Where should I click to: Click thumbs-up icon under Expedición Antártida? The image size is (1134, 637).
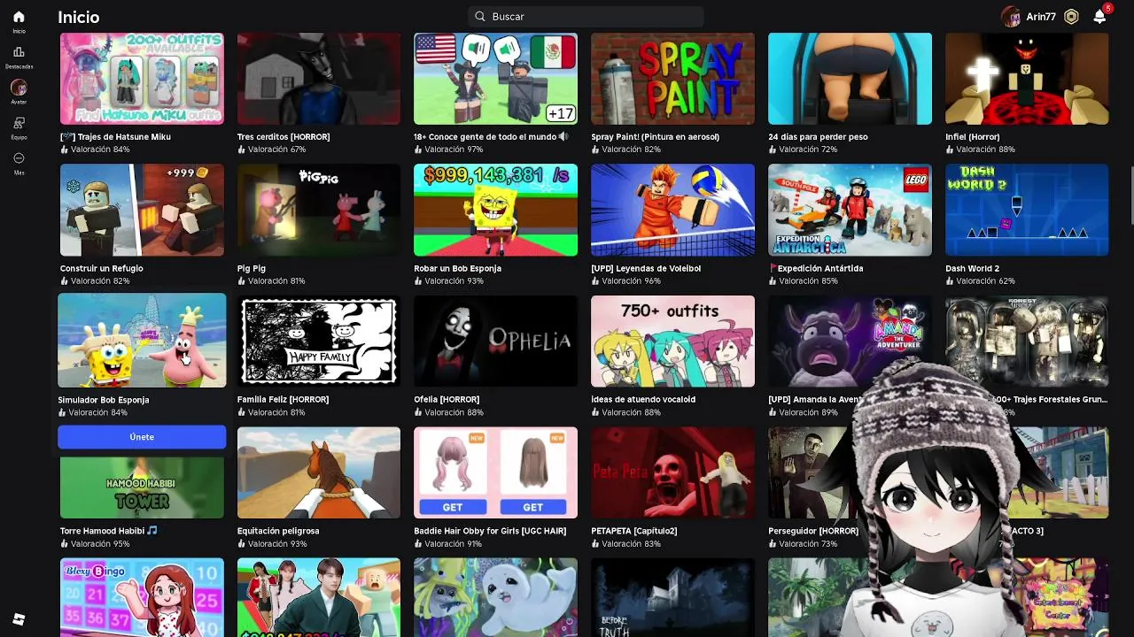point(773,280)
